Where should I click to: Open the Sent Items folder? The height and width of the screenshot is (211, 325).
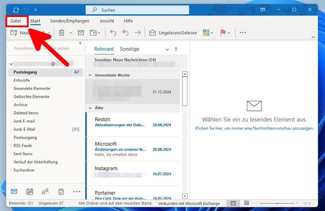tap(23, 154)
